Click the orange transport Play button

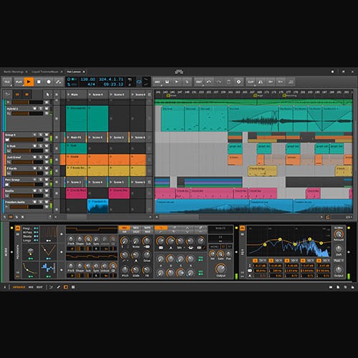click(x=29, y=82)
